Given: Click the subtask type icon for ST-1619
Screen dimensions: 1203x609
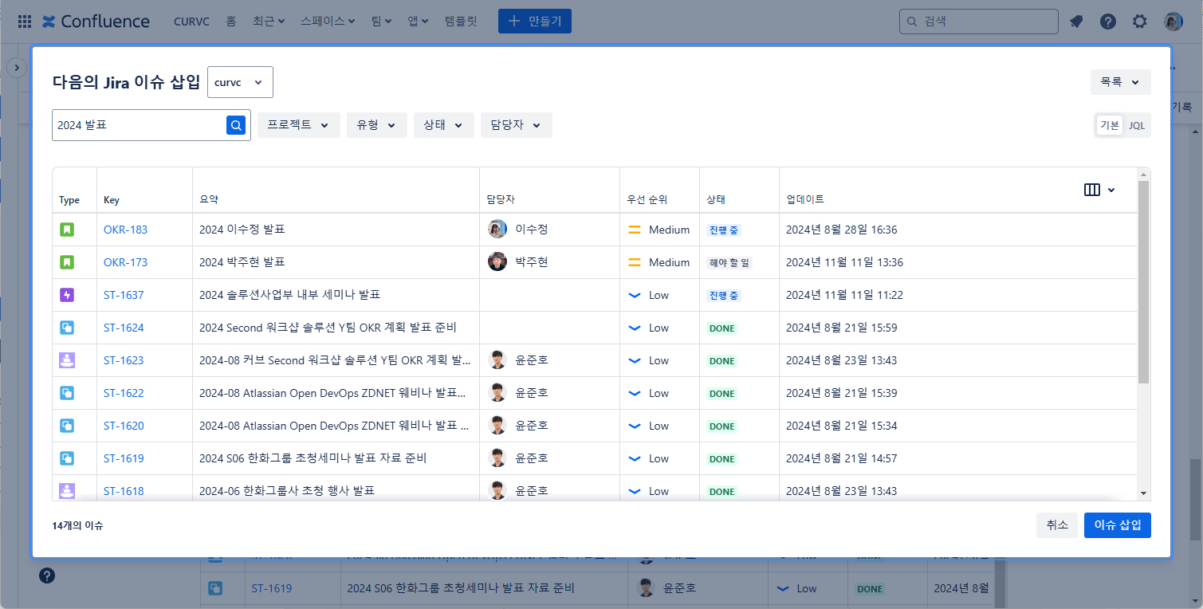Looking at the screenshot, I should 67,458.
